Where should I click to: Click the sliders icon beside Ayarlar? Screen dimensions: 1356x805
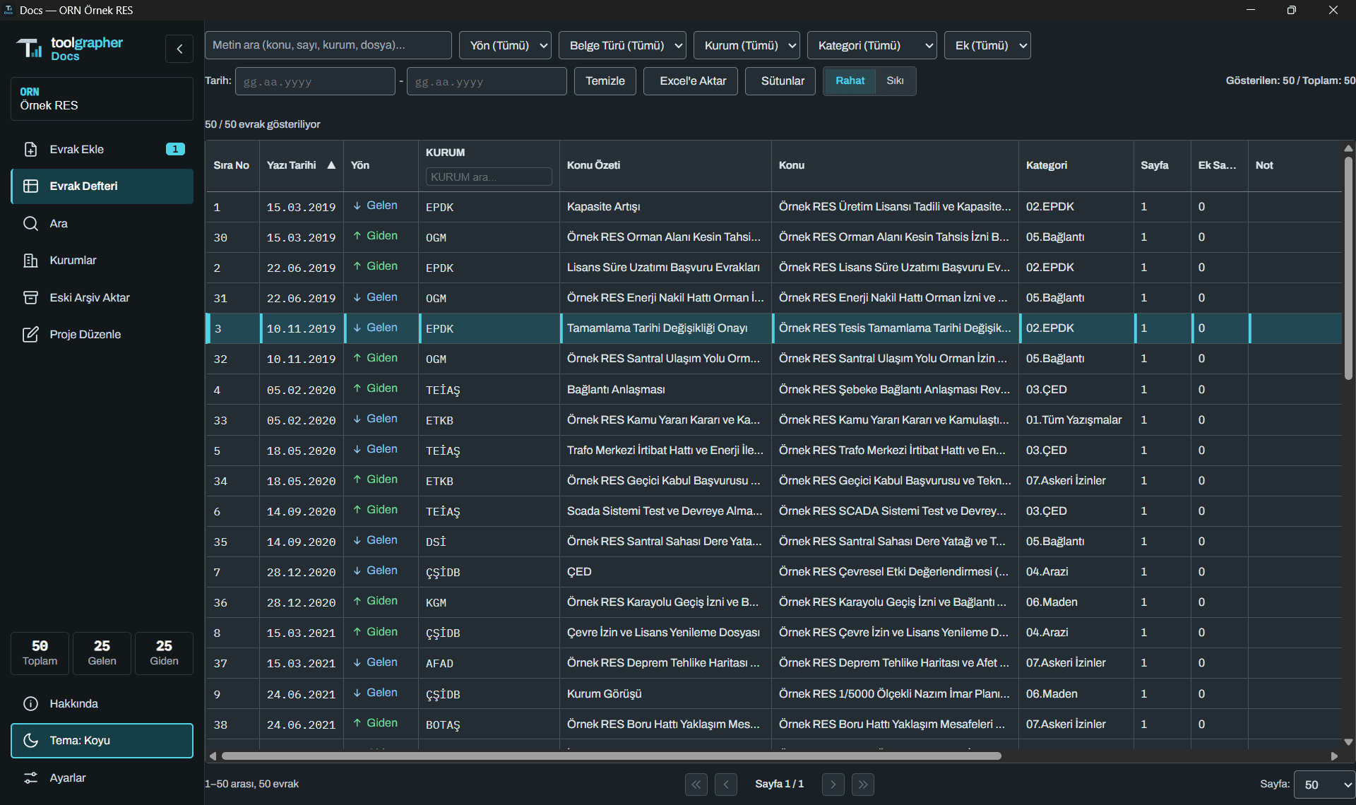click(x=30, y=777)
